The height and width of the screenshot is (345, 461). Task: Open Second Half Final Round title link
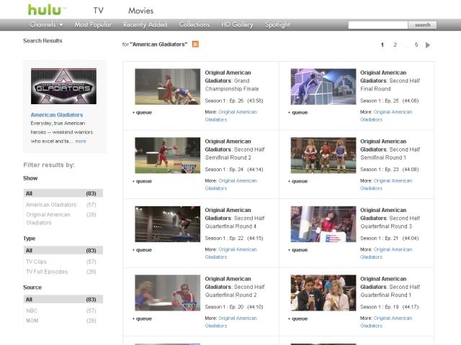pyautogui.click(x=390, y=80)
